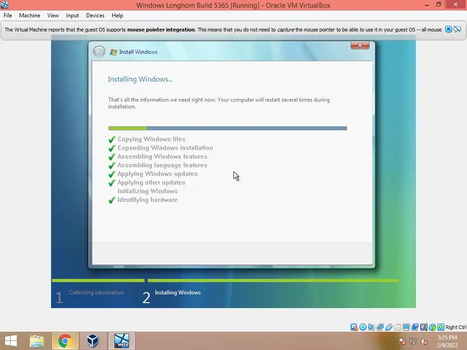Click the CPU virtualization status icon

[x=424, y=327]
